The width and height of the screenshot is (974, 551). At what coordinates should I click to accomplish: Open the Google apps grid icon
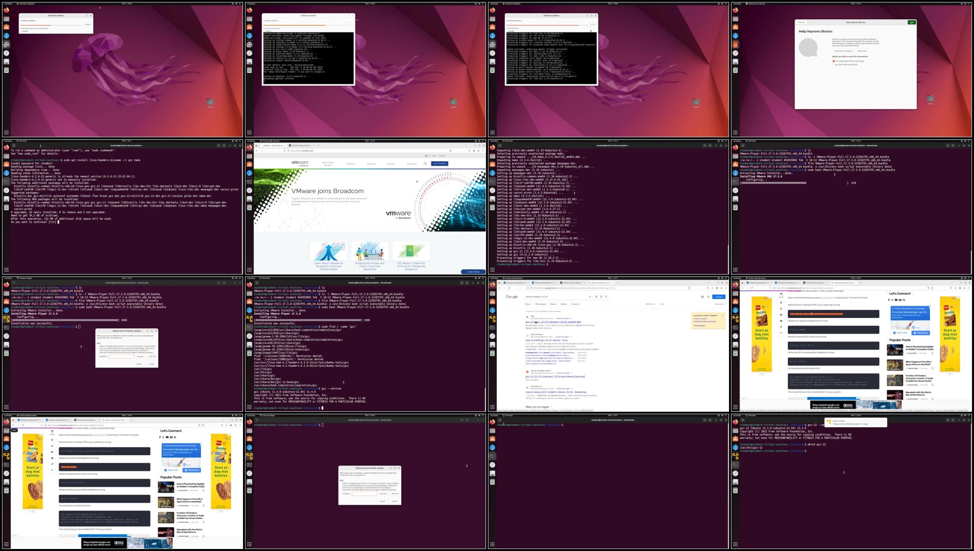click(708, 297)
